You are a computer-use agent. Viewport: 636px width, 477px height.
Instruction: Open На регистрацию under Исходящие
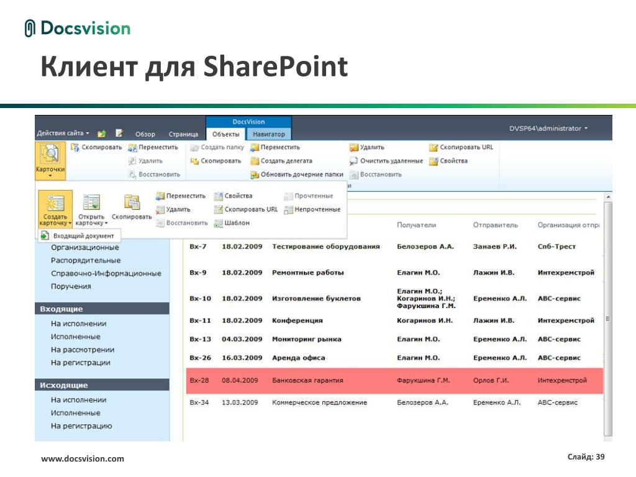[x=81, y=426]
